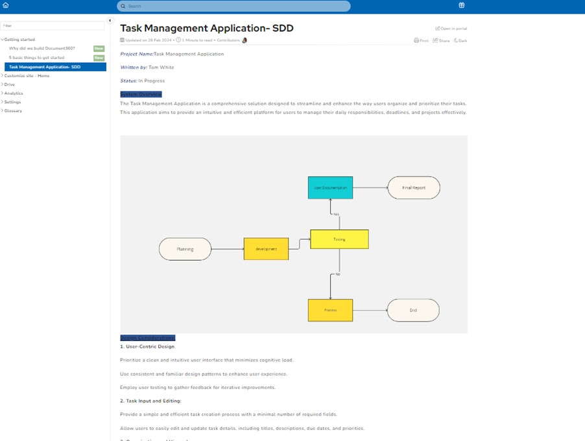
Task: Open '5 basic things to get started' article
Action: coord(36,58)
